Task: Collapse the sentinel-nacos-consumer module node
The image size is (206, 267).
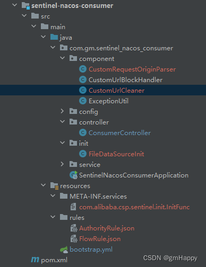Action: pyautogui.click(x=14, y=5)
